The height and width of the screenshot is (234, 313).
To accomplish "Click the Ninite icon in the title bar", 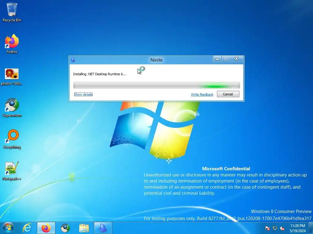I will (73, 60).
